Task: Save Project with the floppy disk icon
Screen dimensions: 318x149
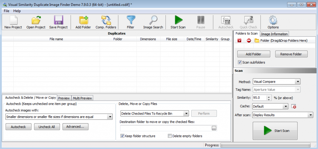Action: [x=58, y=22]
